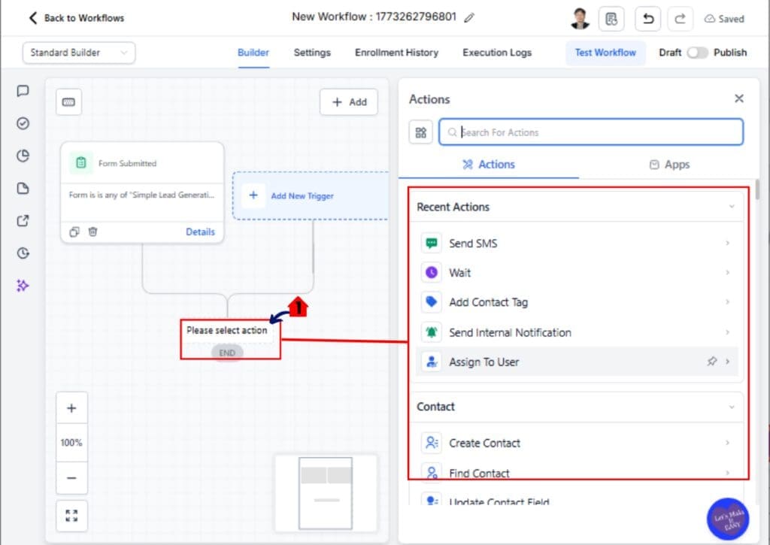This screenshot has height=545, width=770.
Task: Click the Saved status indicator
Action: click(x=724, y=19)
